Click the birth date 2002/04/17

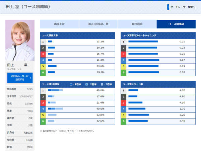(x=26, y=97)
